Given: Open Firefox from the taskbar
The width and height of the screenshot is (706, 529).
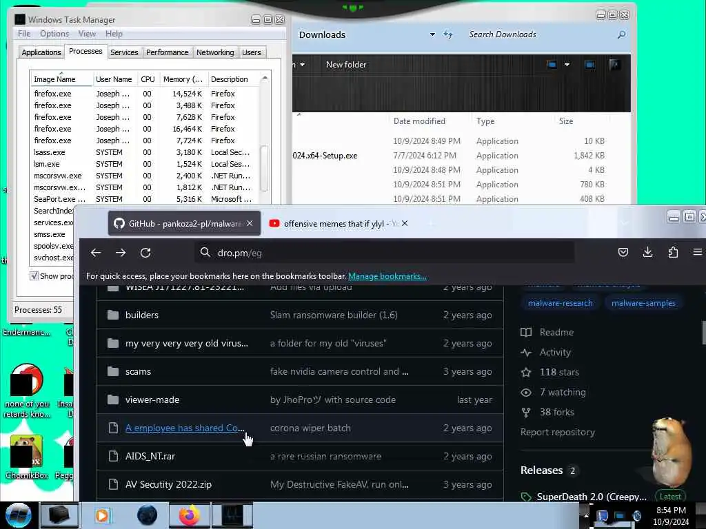Looking at the screenshot, I should pyautogui.click(x=189, y=515).
